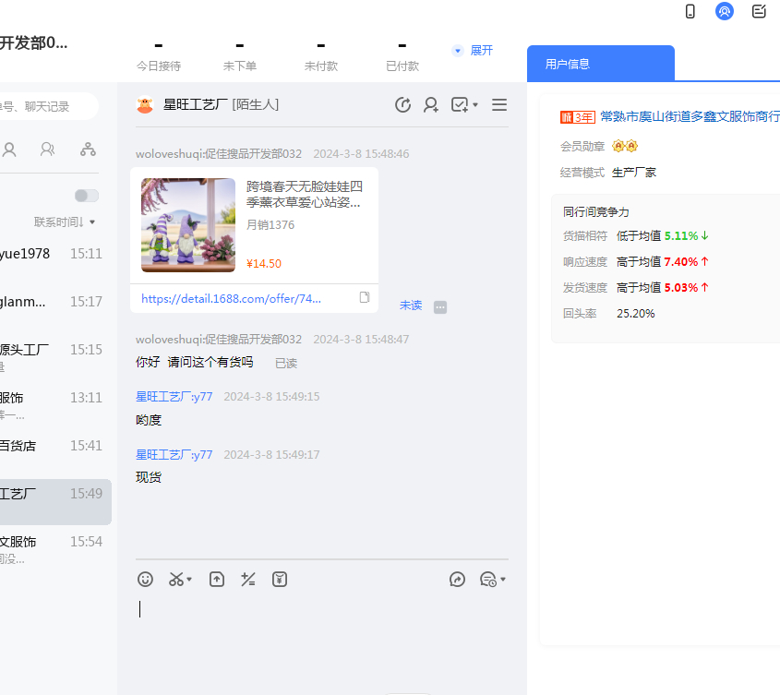Image resolution: width=780 pixels, height=695 pixels.
Task: Open the quick reply dropdown arrow
Action: [503, 580]
